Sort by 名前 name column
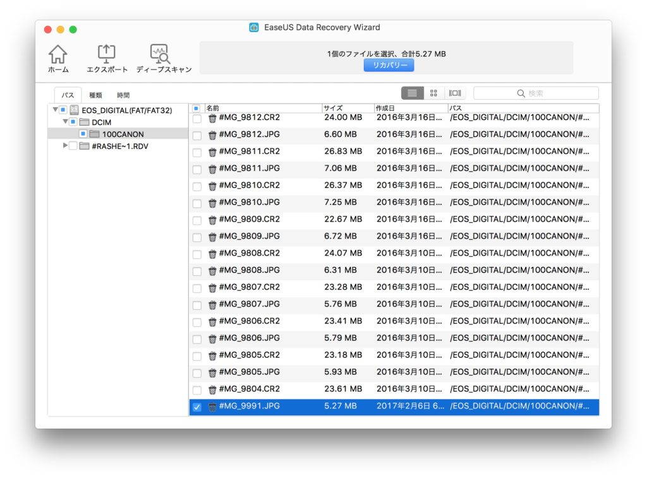 pos(263,108)
